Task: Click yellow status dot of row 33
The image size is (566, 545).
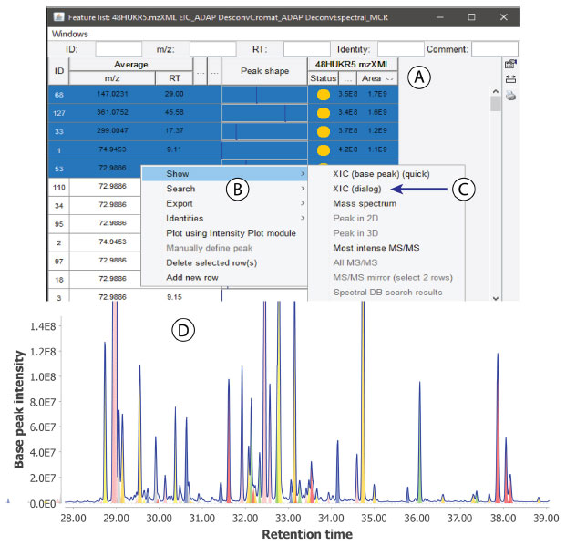Action: [x=323, y=132]
